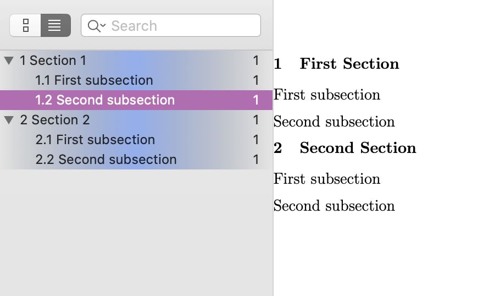
Task: Go to "1.1 First subsection" in the outline
Action: [94, 80]
